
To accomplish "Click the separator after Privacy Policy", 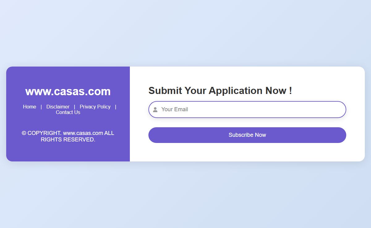I will [x=115, y=107].
